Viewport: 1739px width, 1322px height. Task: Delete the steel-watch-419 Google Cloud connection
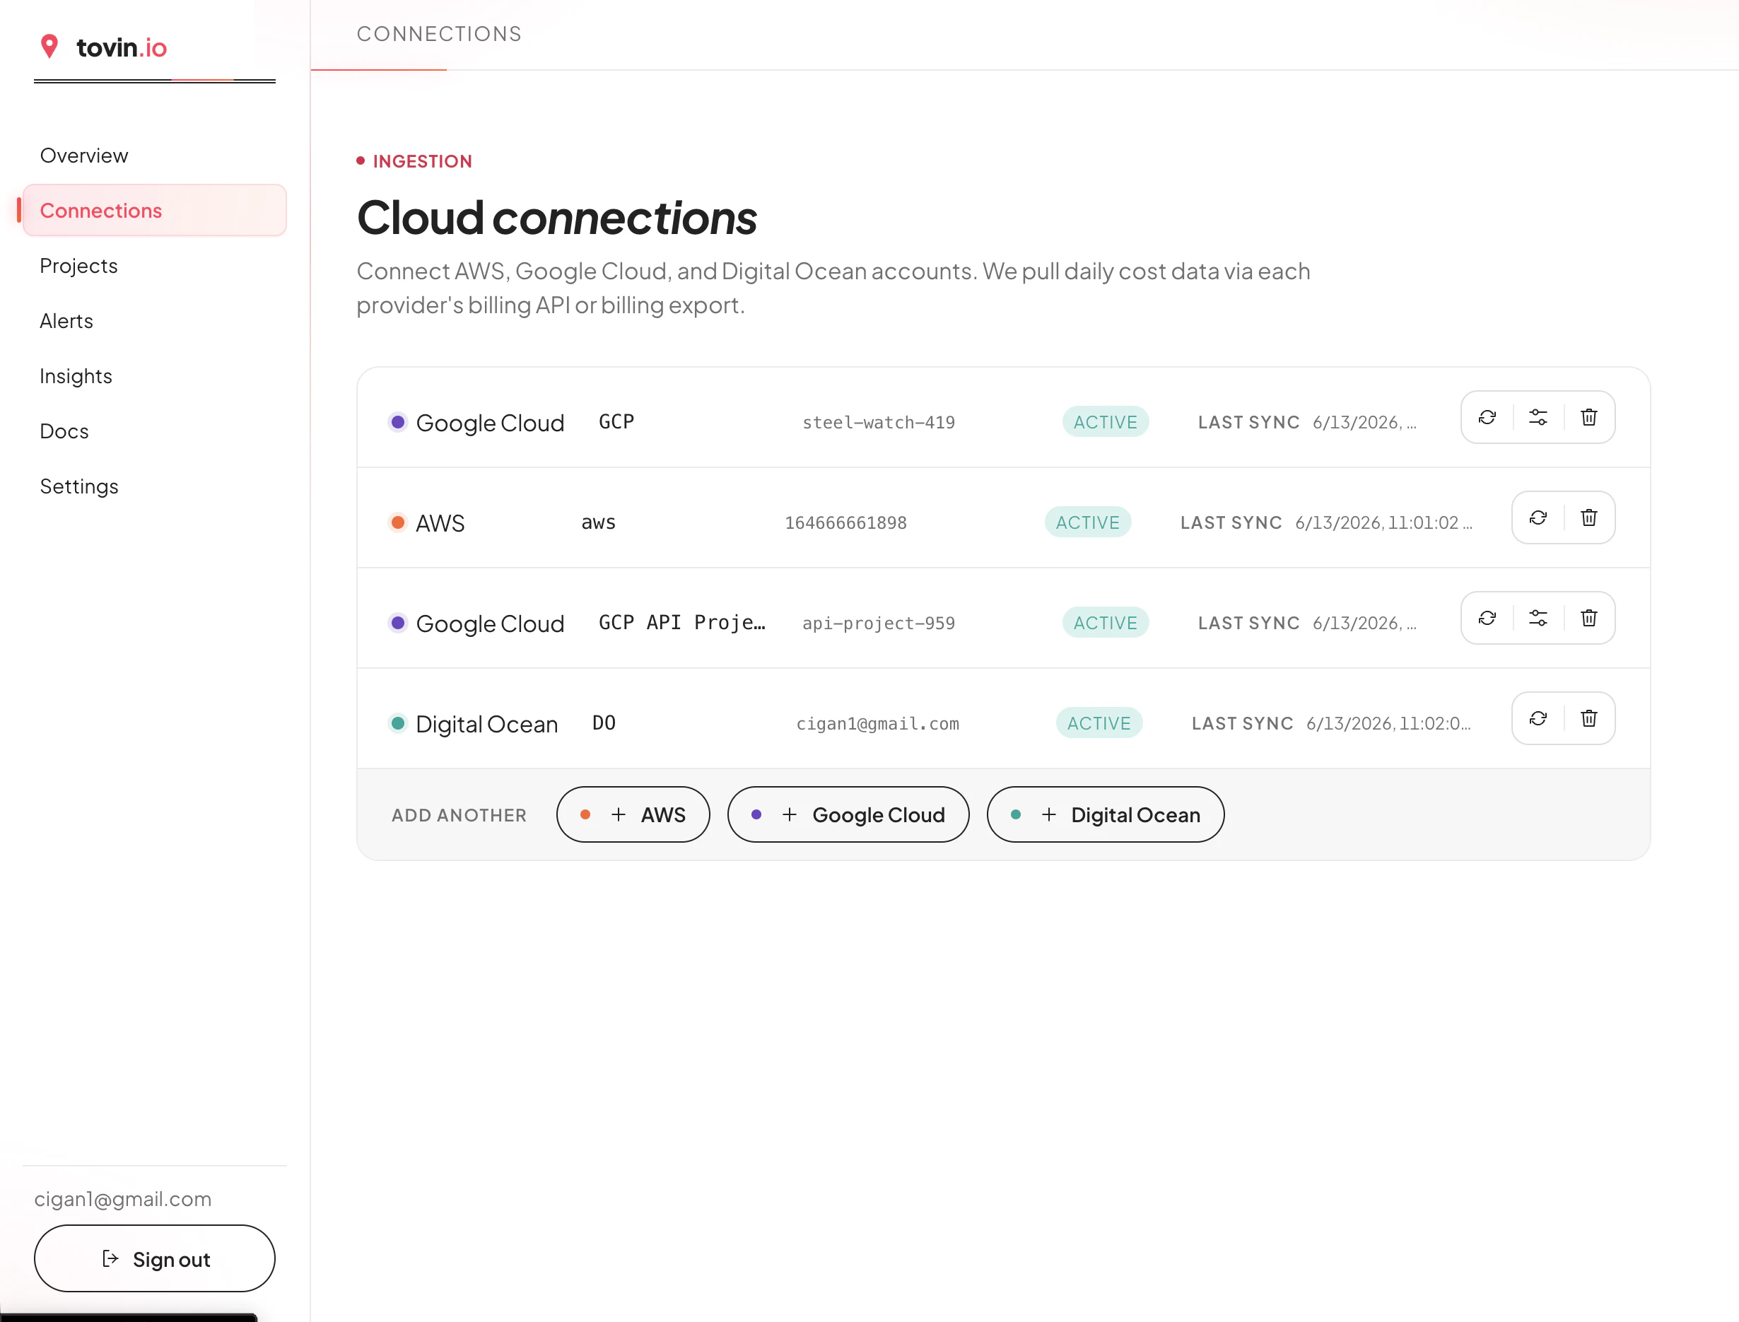click(x=1588, y=417)
